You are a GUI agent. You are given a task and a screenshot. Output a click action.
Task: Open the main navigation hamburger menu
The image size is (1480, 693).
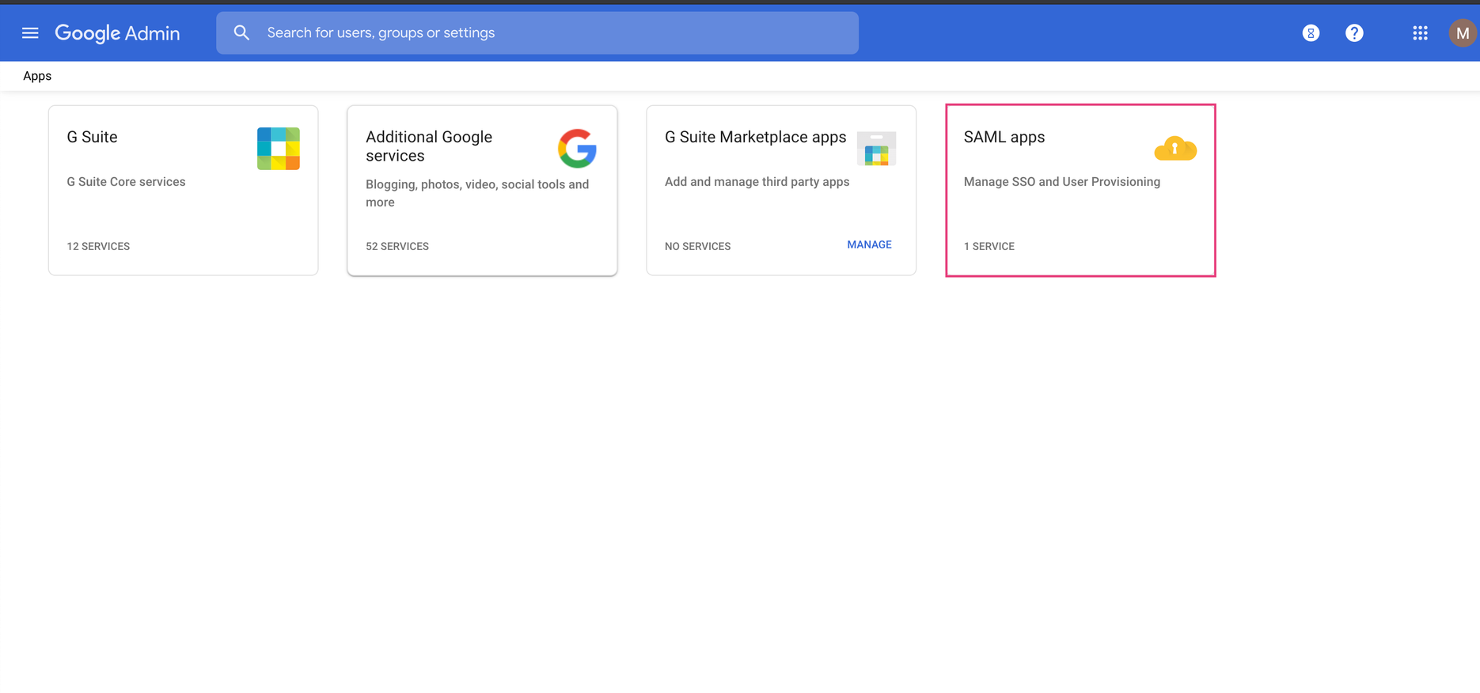tap(30, 33)
